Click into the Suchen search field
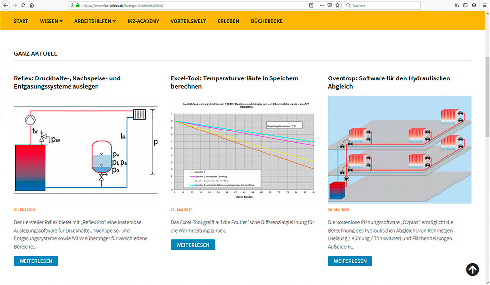 click(383, 5)
